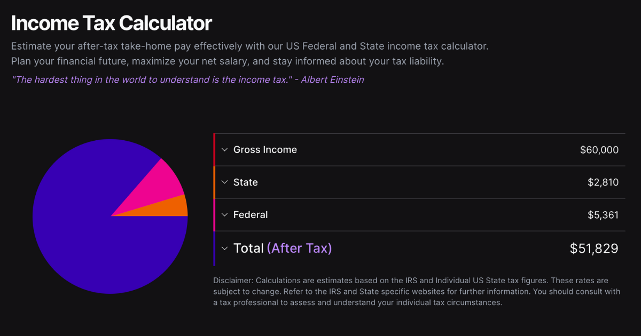Click the $51,829 total after-tax value
Screen dimensions: 641x336
[593, 247]
